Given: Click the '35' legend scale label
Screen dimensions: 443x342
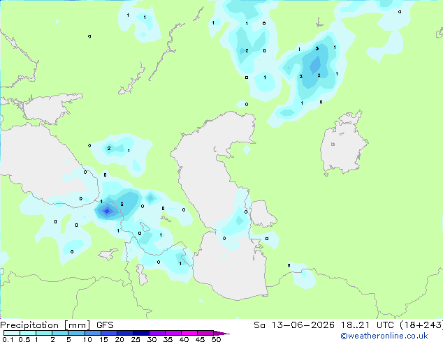Looking at the screenshot, I should (x=168, y=339).
